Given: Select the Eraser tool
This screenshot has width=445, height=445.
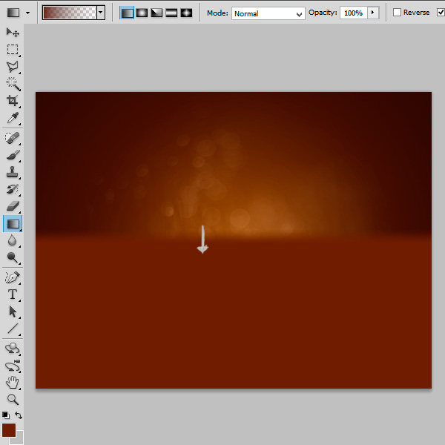Looking at the screenshot, I should (x=13, y=206).
